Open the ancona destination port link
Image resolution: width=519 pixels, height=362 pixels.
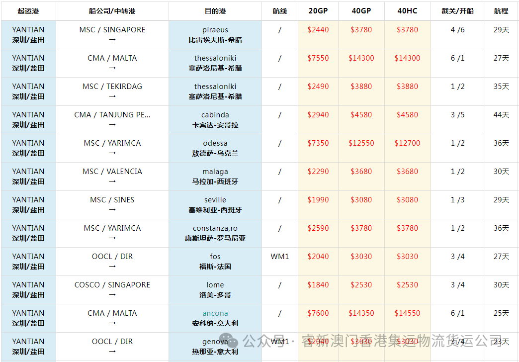point(215,313)
